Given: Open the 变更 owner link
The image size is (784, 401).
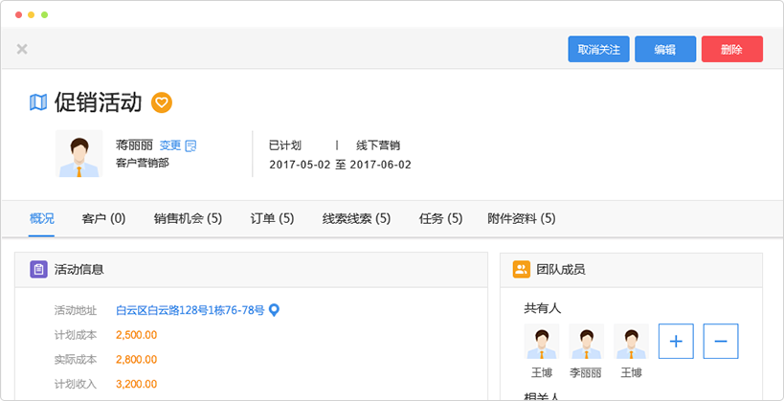Looking at the screenshot, I should point(169,145).
